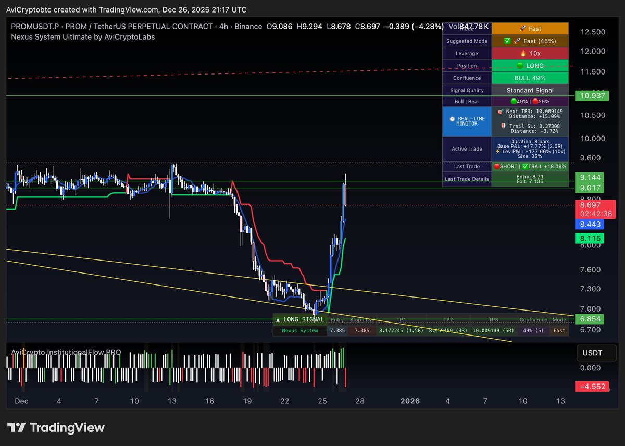
Task: Click the BULL 49% confluence cell
Action: 530,78
